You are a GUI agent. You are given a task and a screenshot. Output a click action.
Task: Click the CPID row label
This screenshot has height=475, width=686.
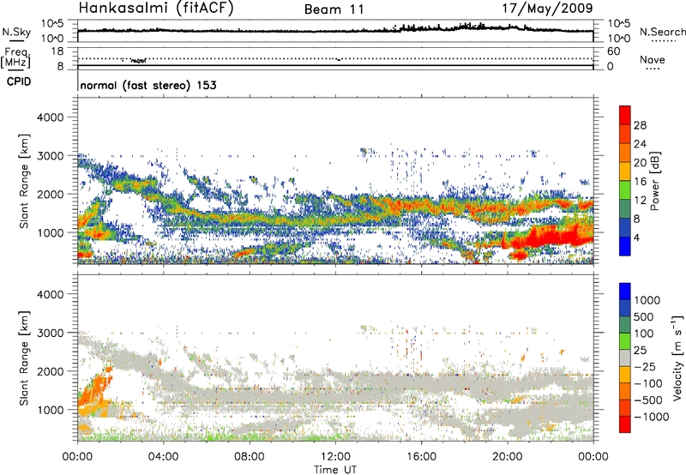19,81
